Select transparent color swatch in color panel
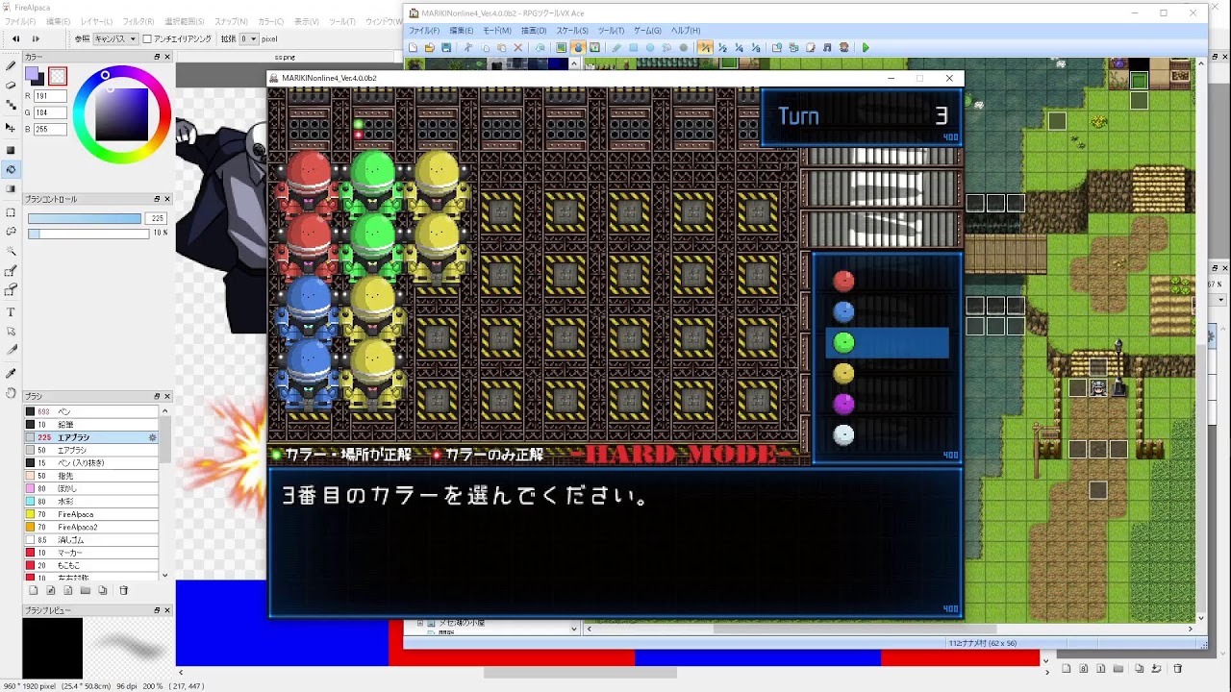Screen dimensions: 1231x692 (x=58, y=75)
